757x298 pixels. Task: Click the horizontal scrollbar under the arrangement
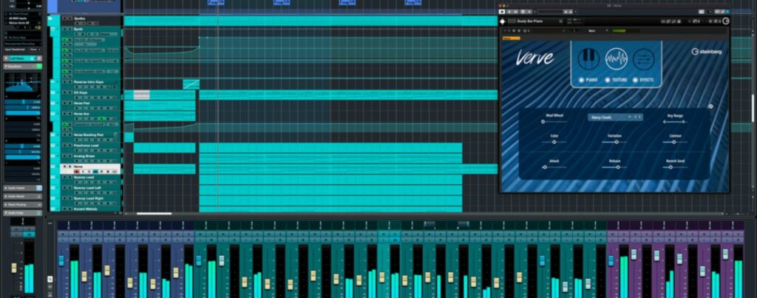(x=154, y=213)
